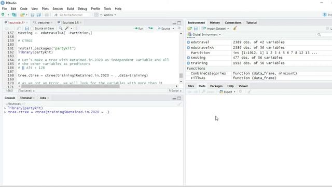
Task: Toggle the Source on Save checkbox
Action: [x=32, y=28]
